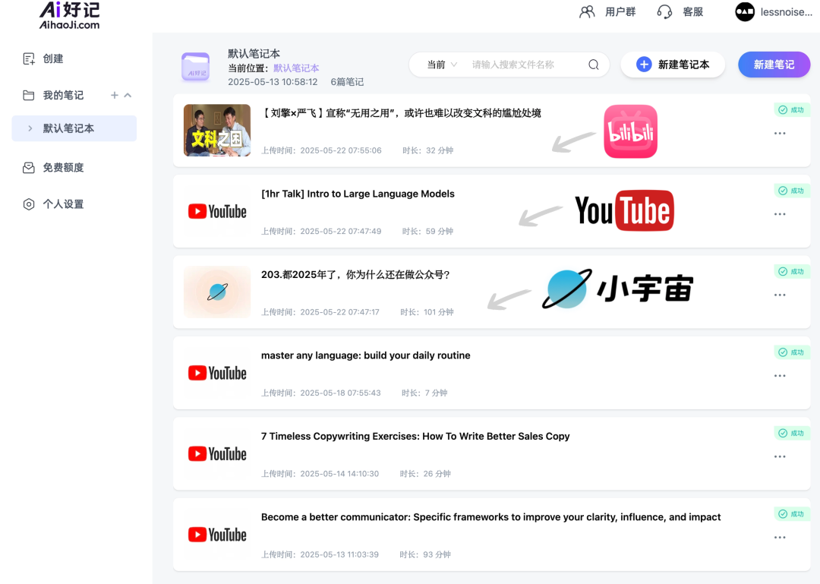The width and height of the screenshot is (820, 584).
Task: Open note title 7 Timeless Copywriting Exercises
Action: coord(415,437)
